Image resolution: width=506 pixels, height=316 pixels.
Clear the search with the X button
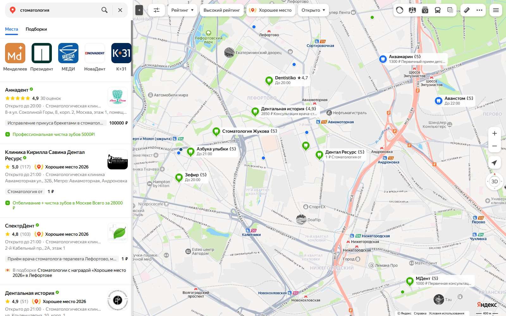[x=120, y=10]
